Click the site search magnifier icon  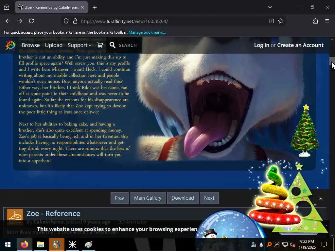coord(113,45)
